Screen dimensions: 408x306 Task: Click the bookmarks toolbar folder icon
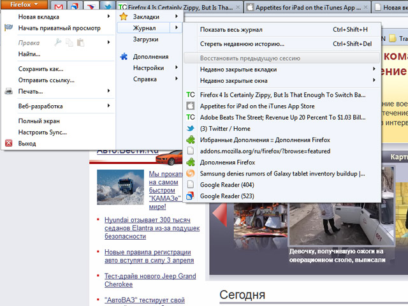393,38
